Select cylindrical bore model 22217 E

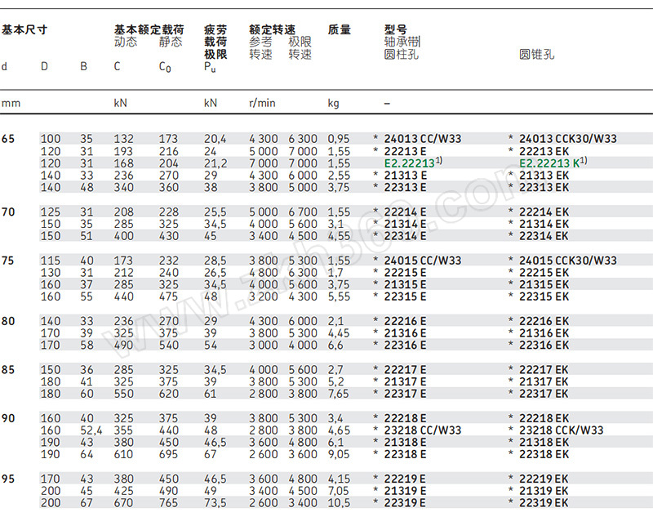[405, 370]
